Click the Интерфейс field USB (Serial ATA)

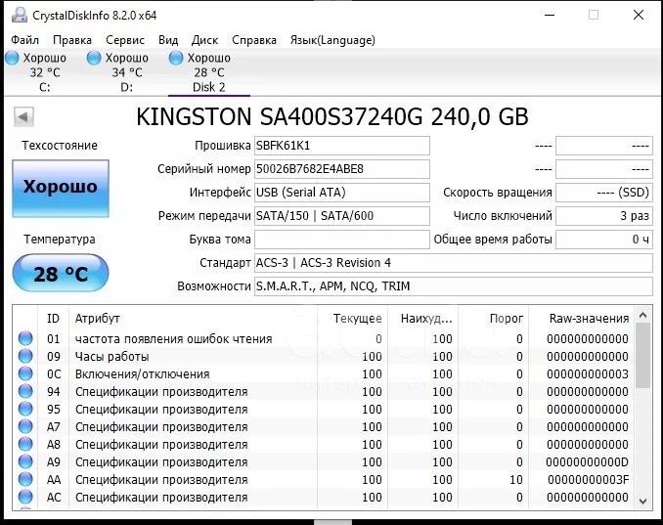342,193
